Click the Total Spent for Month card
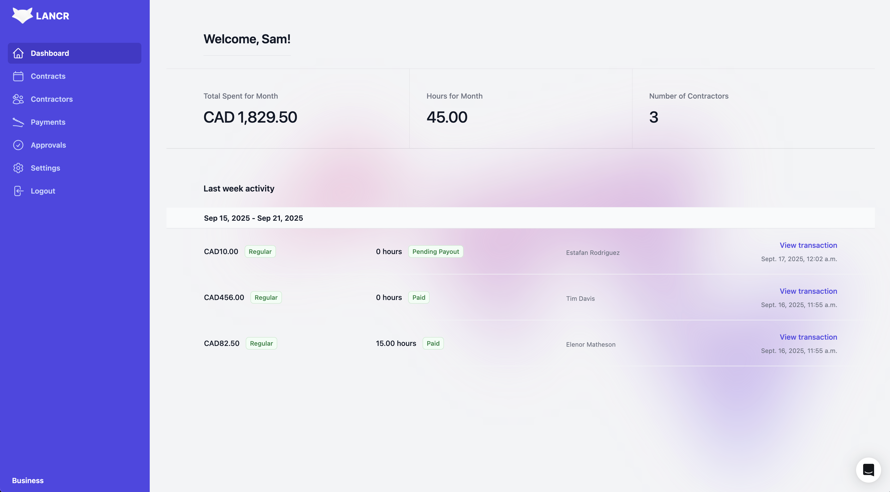 point(287,109)
